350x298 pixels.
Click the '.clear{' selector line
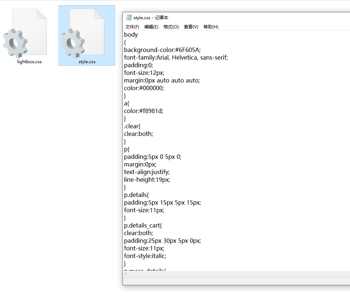(x=132, y=126)
